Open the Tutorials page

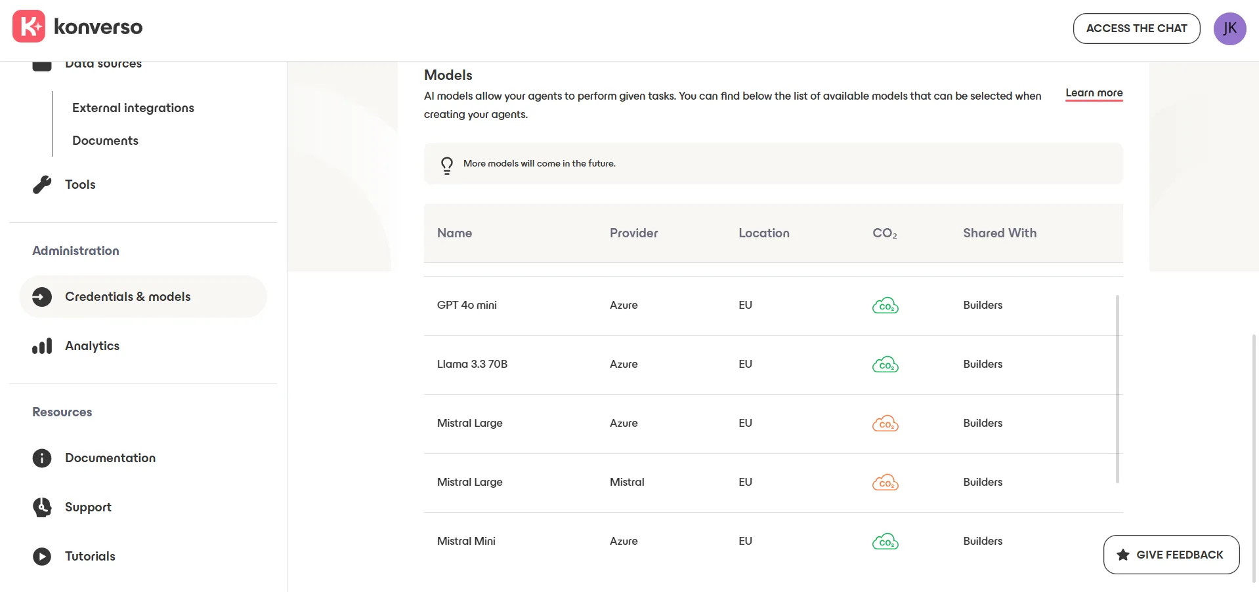click(90, 557)
